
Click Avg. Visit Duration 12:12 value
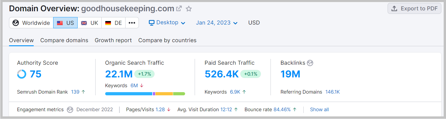(226, 109)
